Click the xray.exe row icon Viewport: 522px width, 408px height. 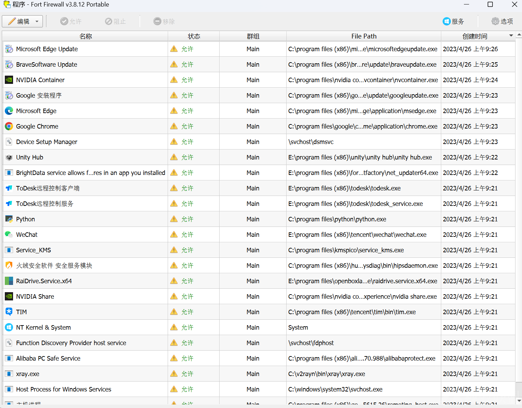[x=9, y=374]
